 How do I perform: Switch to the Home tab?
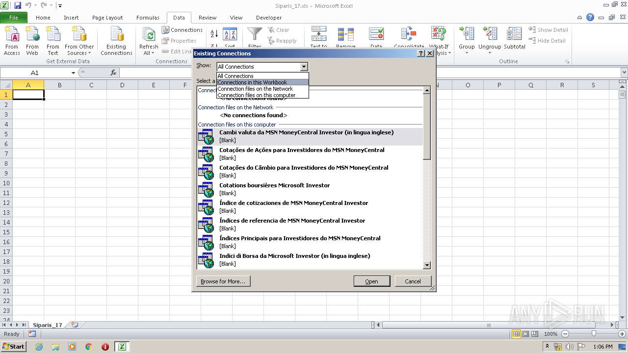[43, 18]
